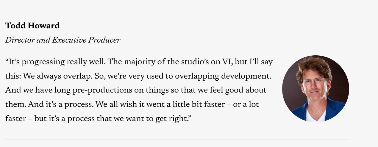378x147 pixels.
Task: Click the top horizontal divider line
Action: pos(177,6)
